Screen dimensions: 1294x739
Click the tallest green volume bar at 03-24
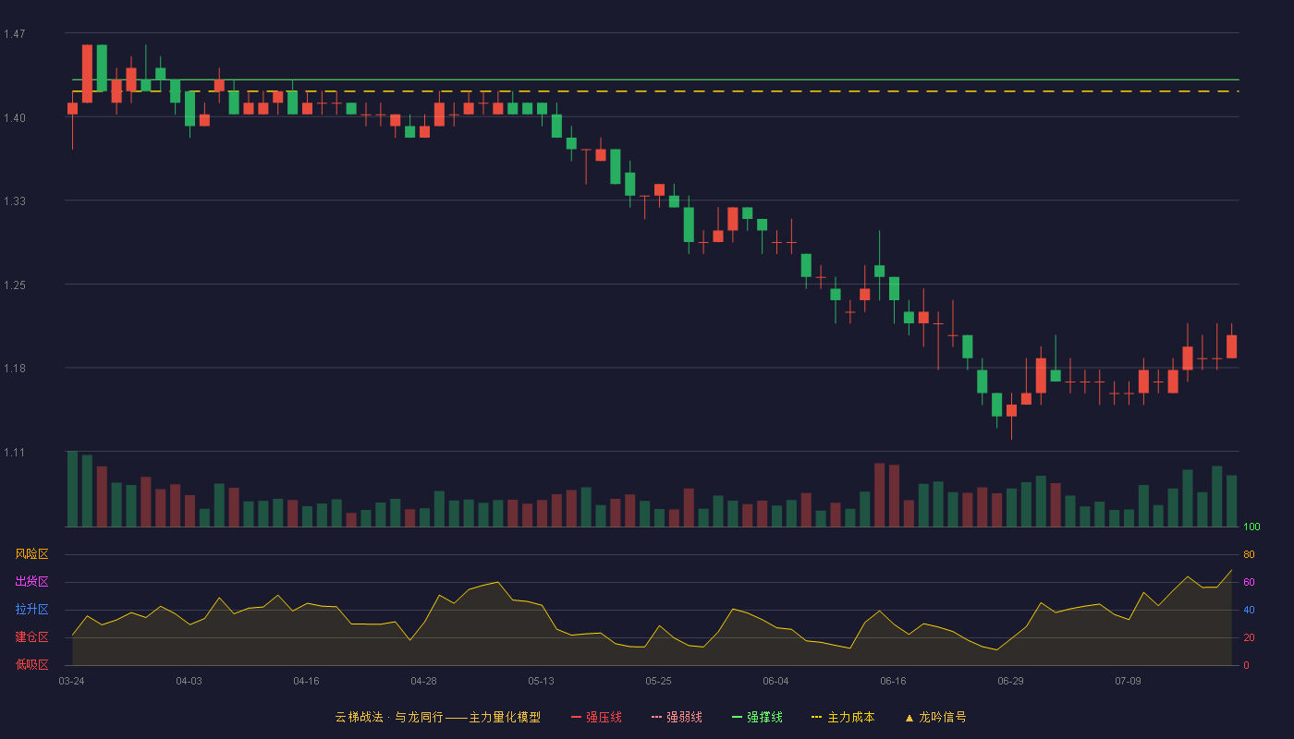coord(72,489)
